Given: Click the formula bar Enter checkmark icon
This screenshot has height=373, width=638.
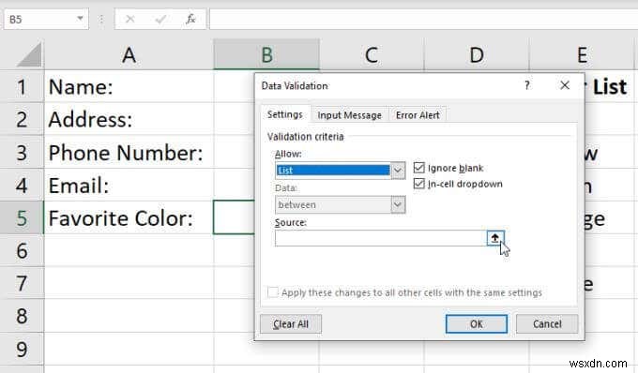Looking at the screenshot, I should (160, 19).
